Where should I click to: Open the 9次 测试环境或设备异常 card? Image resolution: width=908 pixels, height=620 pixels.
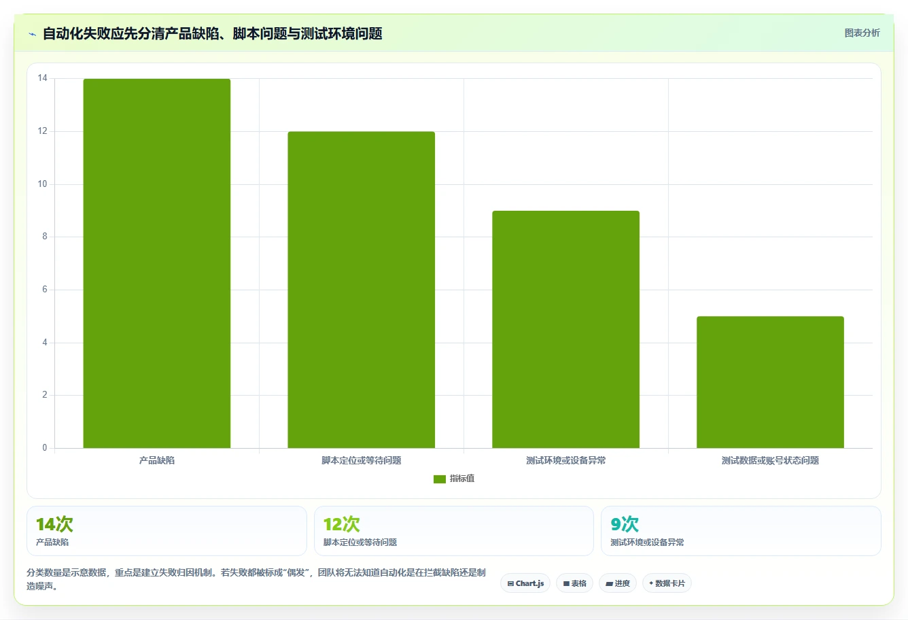pyautogui.click(x=741, y=531)
